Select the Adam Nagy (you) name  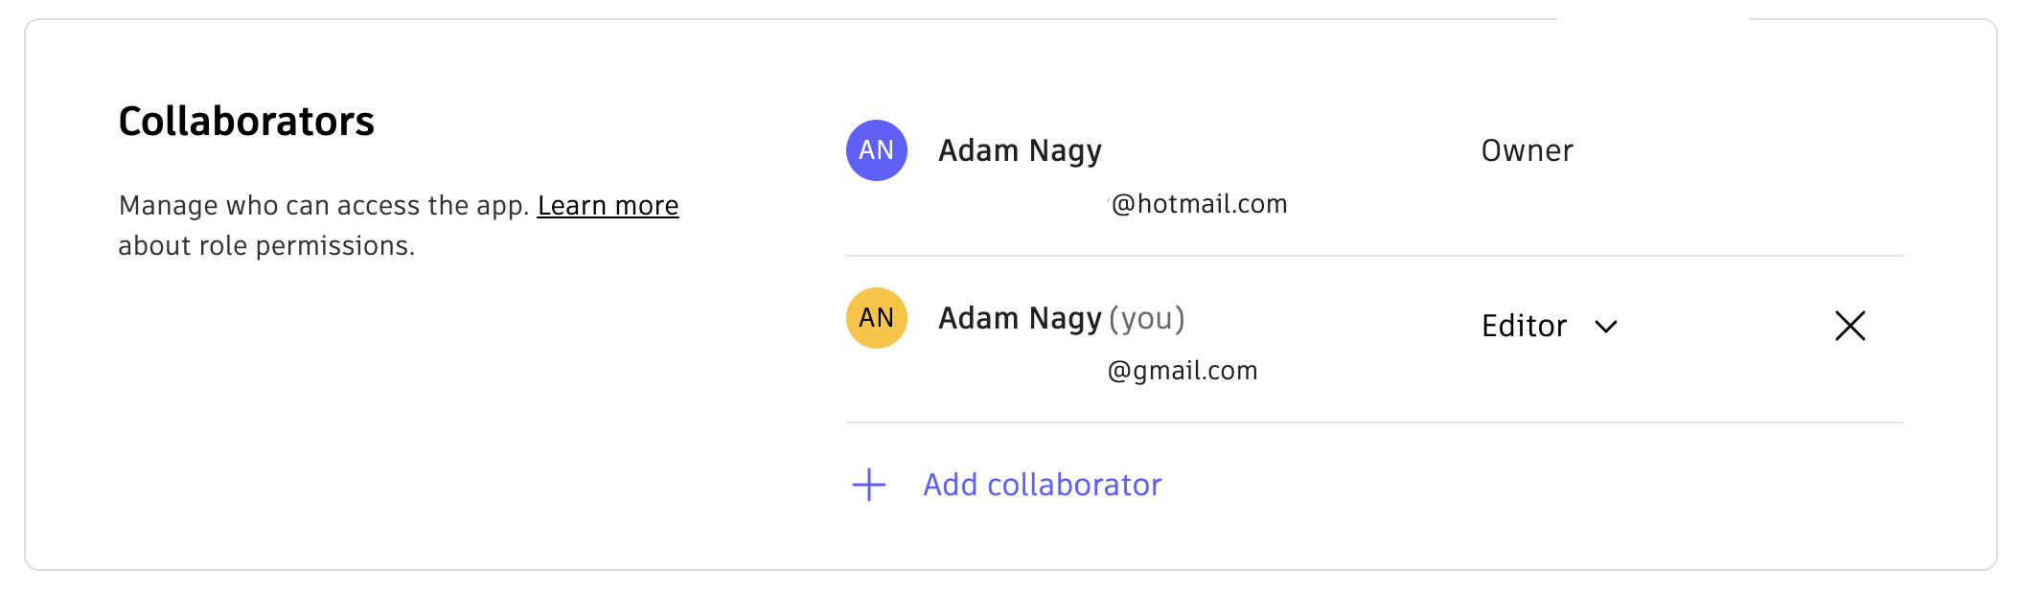pyautogui.click(x=1062, y=317)
